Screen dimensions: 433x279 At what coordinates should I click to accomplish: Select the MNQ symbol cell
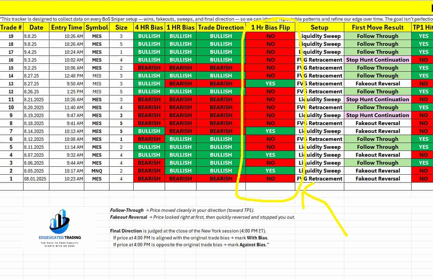(97, 171)
